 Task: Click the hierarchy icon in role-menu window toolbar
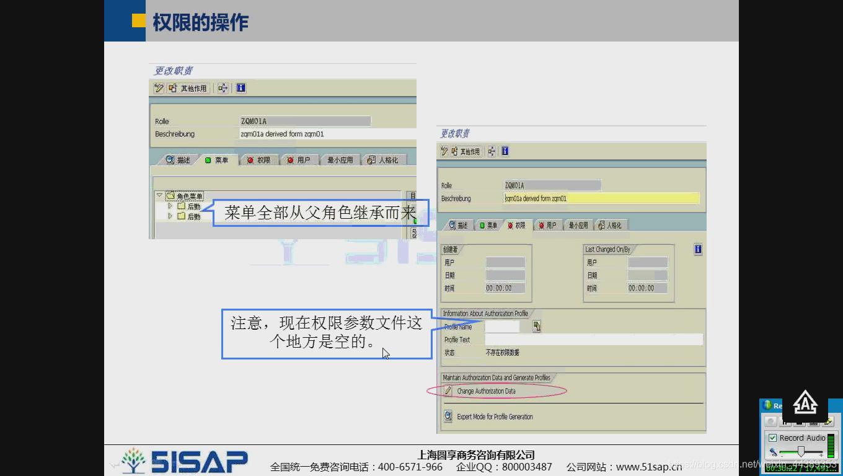pyautogui.click(x=223, y=88)
